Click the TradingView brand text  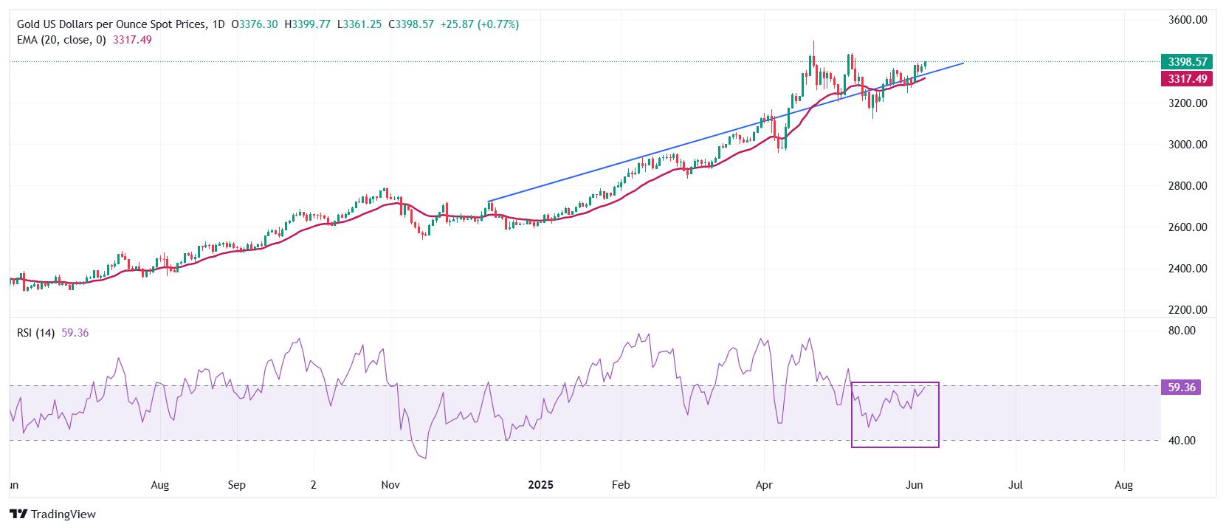click(64, 514)
